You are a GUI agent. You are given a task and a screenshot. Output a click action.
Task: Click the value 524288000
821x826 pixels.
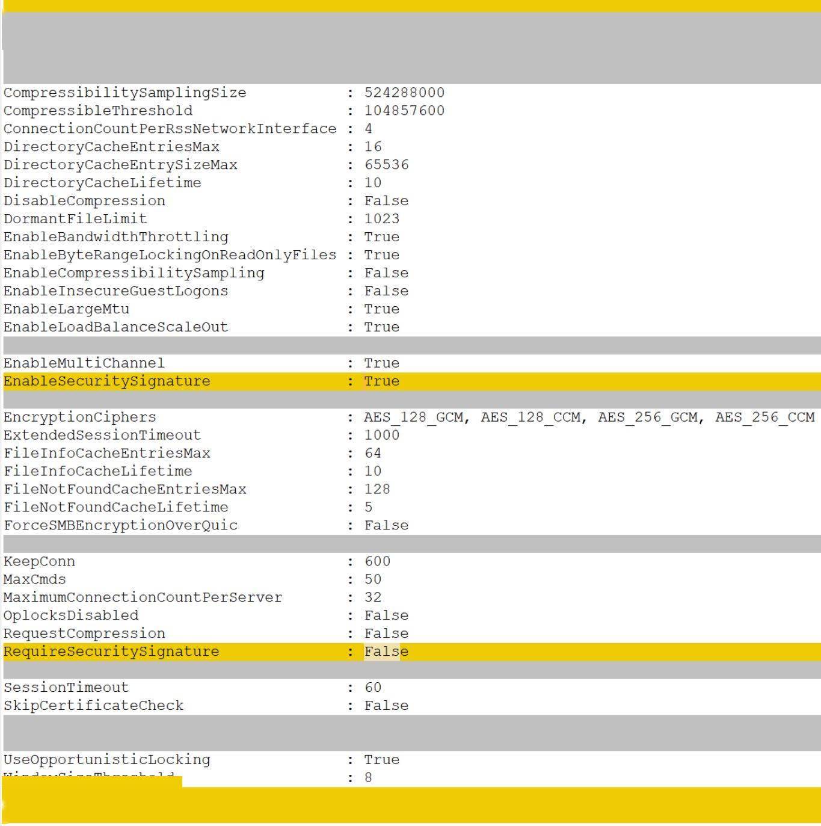[x=404, y=93]
